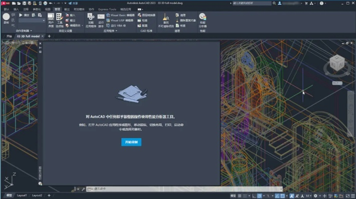Viewport: 356px width, 199px height.
Task: Click 共享 share button in title bar
Action: coord(73,3)
